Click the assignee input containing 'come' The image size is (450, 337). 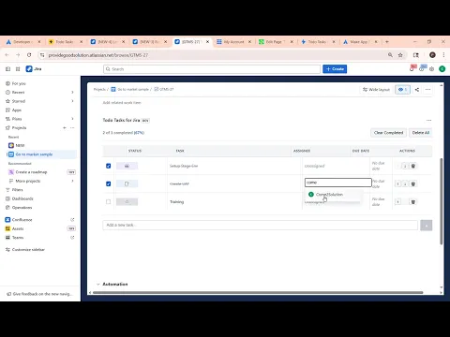[x=338, y=183]
